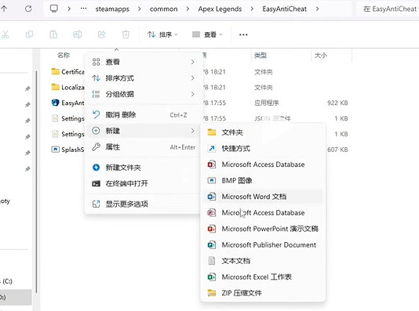Expand chevron after steamapps breadcrumb

(139, 9)
